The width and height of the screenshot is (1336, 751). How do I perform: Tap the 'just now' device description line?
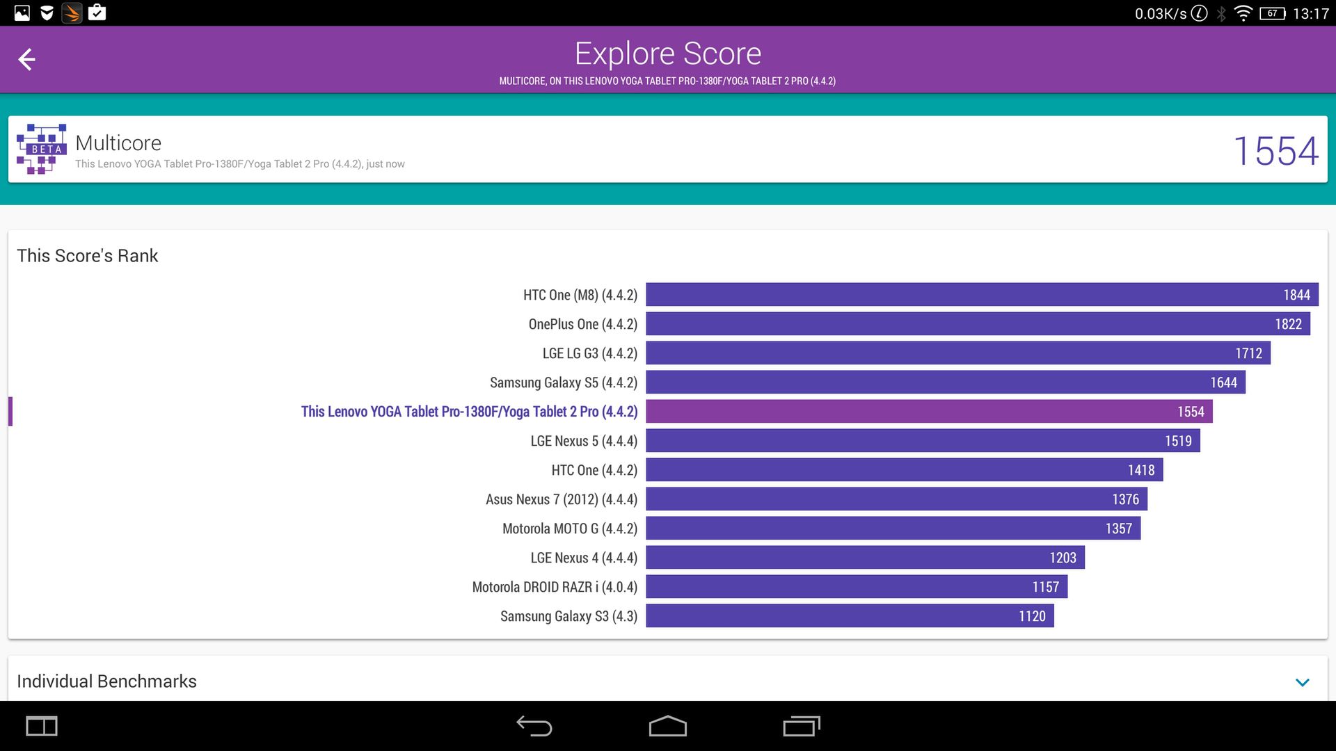(x=240, y=164)
